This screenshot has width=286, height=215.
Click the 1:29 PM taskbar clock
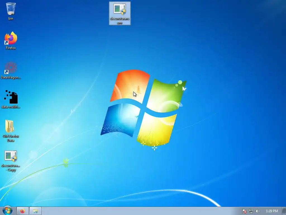[x=272, y=211]
